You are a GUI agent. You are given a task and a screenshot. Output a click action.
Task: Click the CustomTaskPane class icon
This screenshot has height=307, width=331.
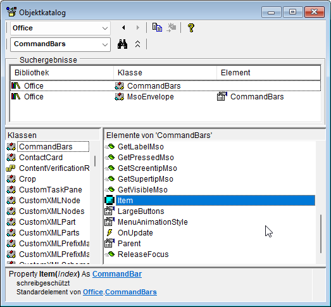pos(11,190)
